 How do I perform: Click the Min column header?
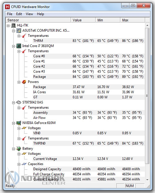[x=108, y=20]
